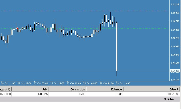This screenshot has height=109, width=181.
Task: Click the 1.11145 price scale label
Action: tap(175, 5)
